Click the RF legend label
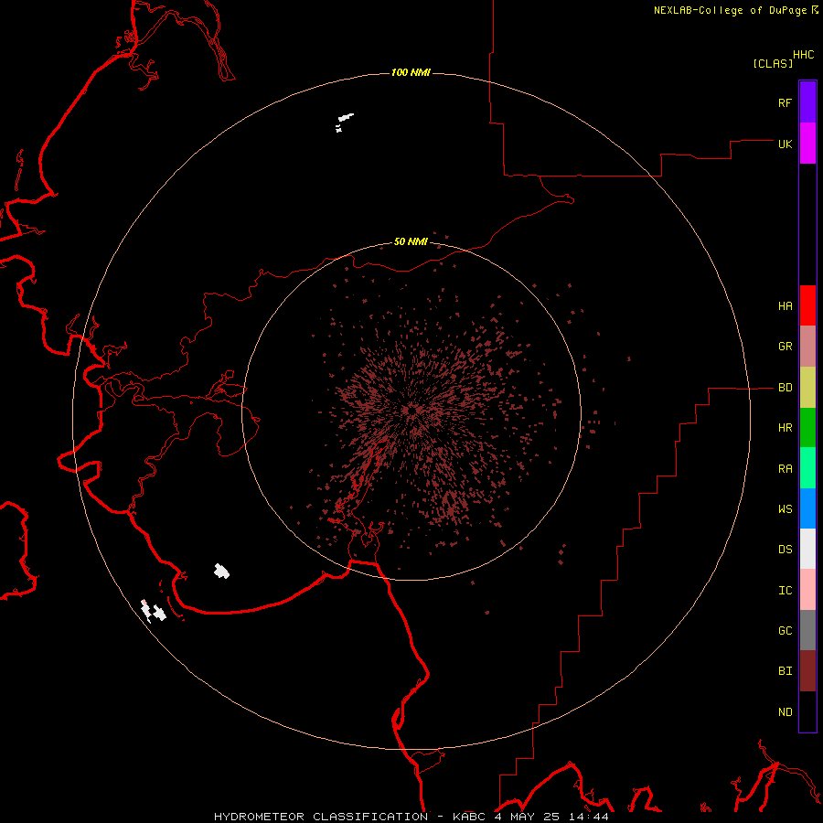823x823 pixels. point(785,102)
